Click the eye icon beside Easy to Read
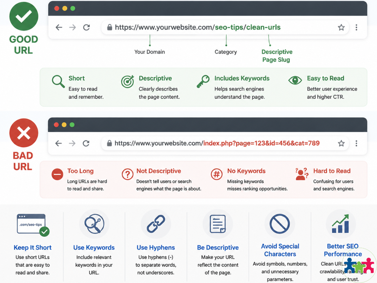Image resolution: width=377 pixels, height=283 pixels. (x=295, y=80)
